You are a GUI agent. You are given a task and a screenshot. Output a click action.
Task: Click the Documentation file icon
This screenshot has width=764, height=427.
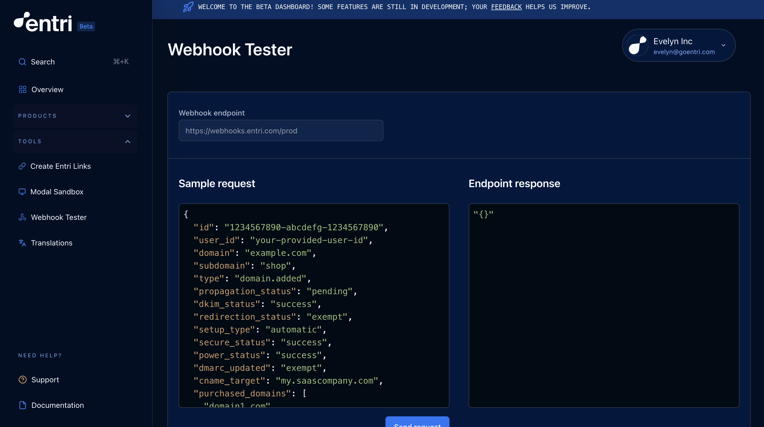coord(23,405)
